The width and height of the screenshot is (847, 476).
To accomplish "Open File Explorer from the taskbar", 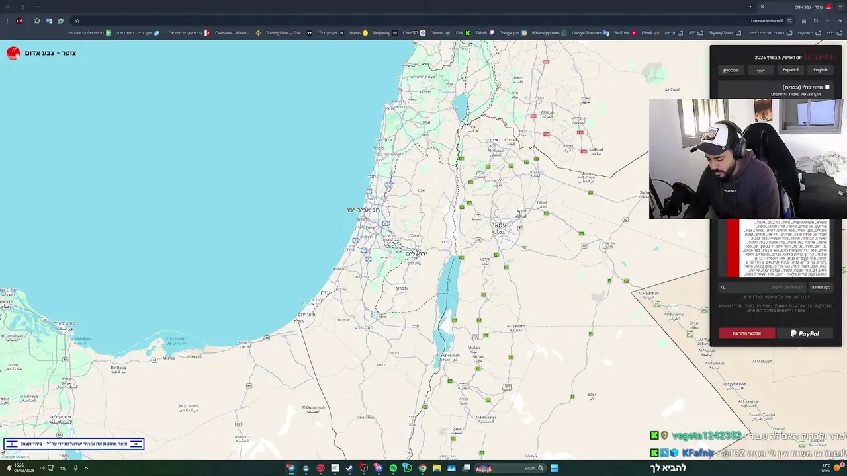I will click(437, 468).
